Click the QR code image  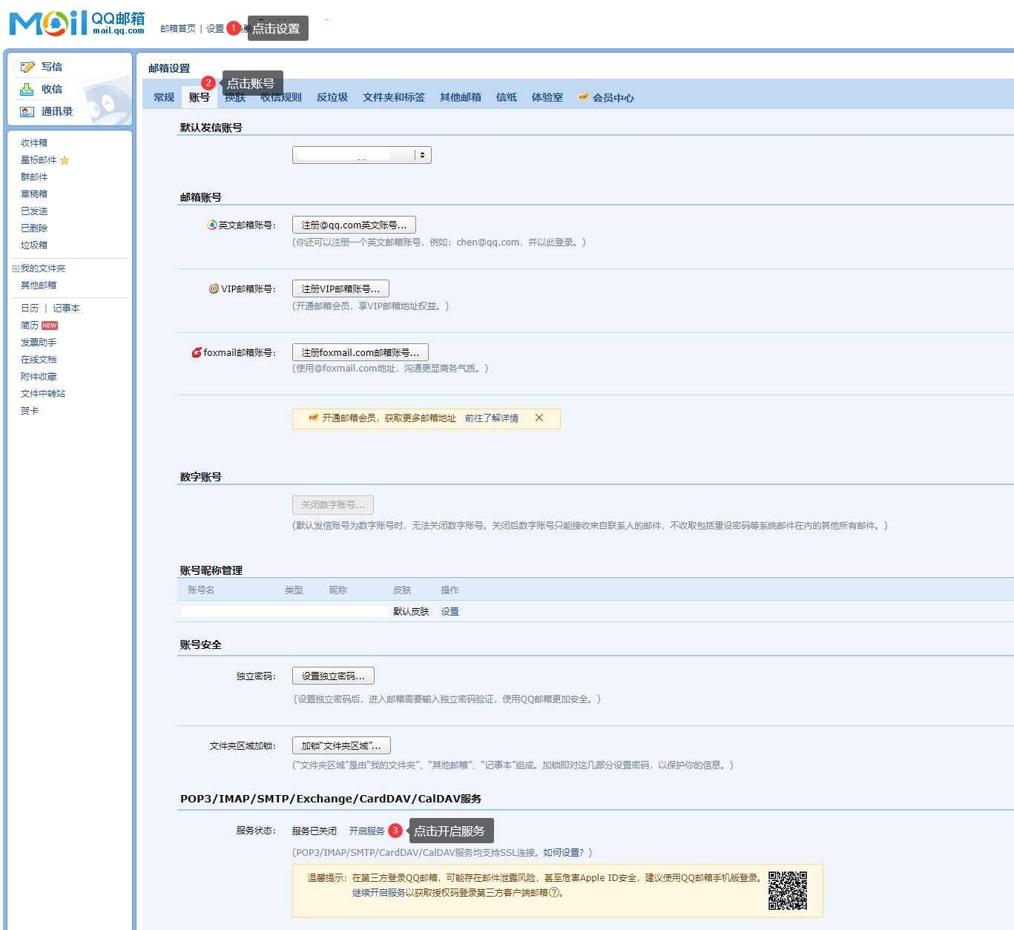(787, 890)
